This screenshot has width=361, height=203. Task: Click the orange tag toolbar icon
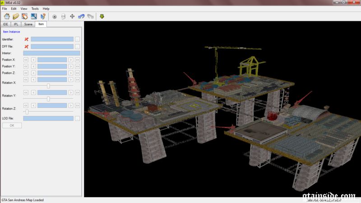[x=25, y=16]
